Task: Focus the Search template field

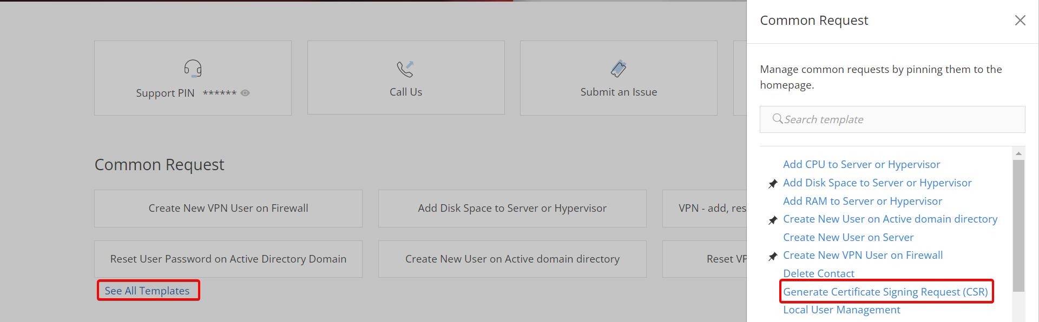Action: point(892,119)
